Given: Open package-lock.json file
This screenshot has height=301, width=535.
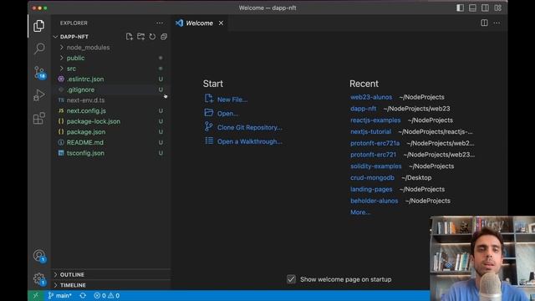Looking at the screenshot, I should coord(93,121).
